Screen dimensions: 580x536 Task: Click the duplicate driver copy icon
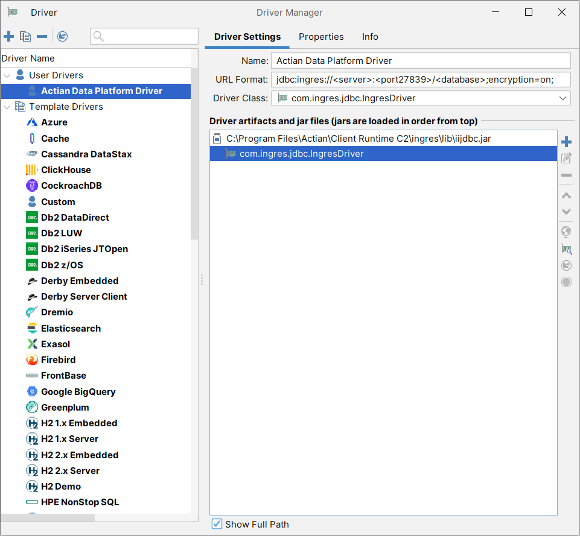(25, 37)
